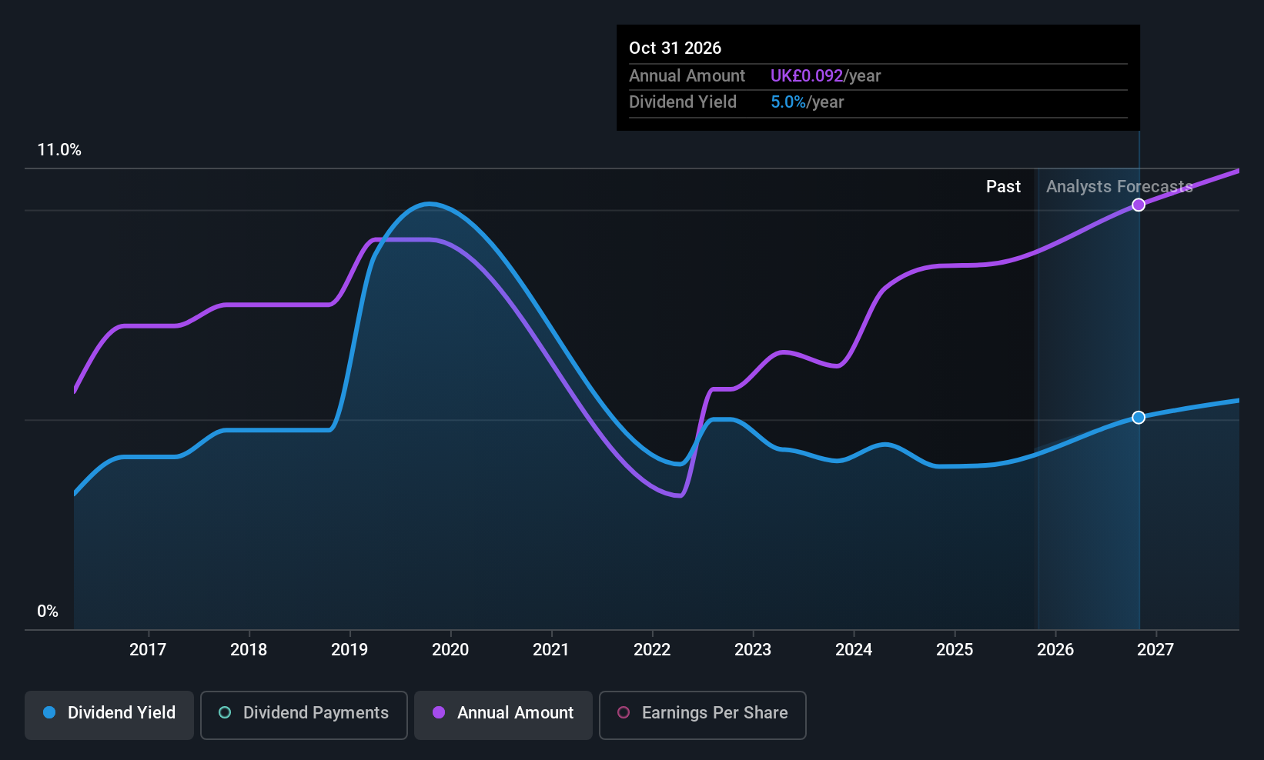Viewport: 1264px width, 760px height.
Task: Click the 2020 x-axis label
Action: point(450,649)
